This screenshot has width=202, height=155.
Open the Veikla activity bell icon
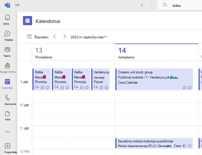(x=7, y=17)
